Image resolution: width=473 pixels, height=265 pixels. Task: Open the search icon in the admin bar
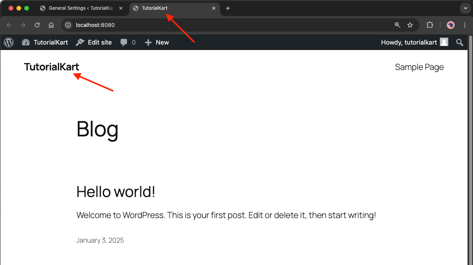click(x=459, y=42)
